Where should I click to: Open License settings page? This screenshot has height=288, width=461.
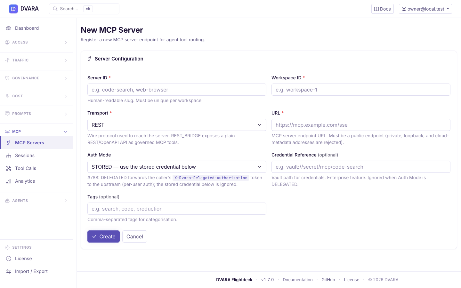coord(36,259)
